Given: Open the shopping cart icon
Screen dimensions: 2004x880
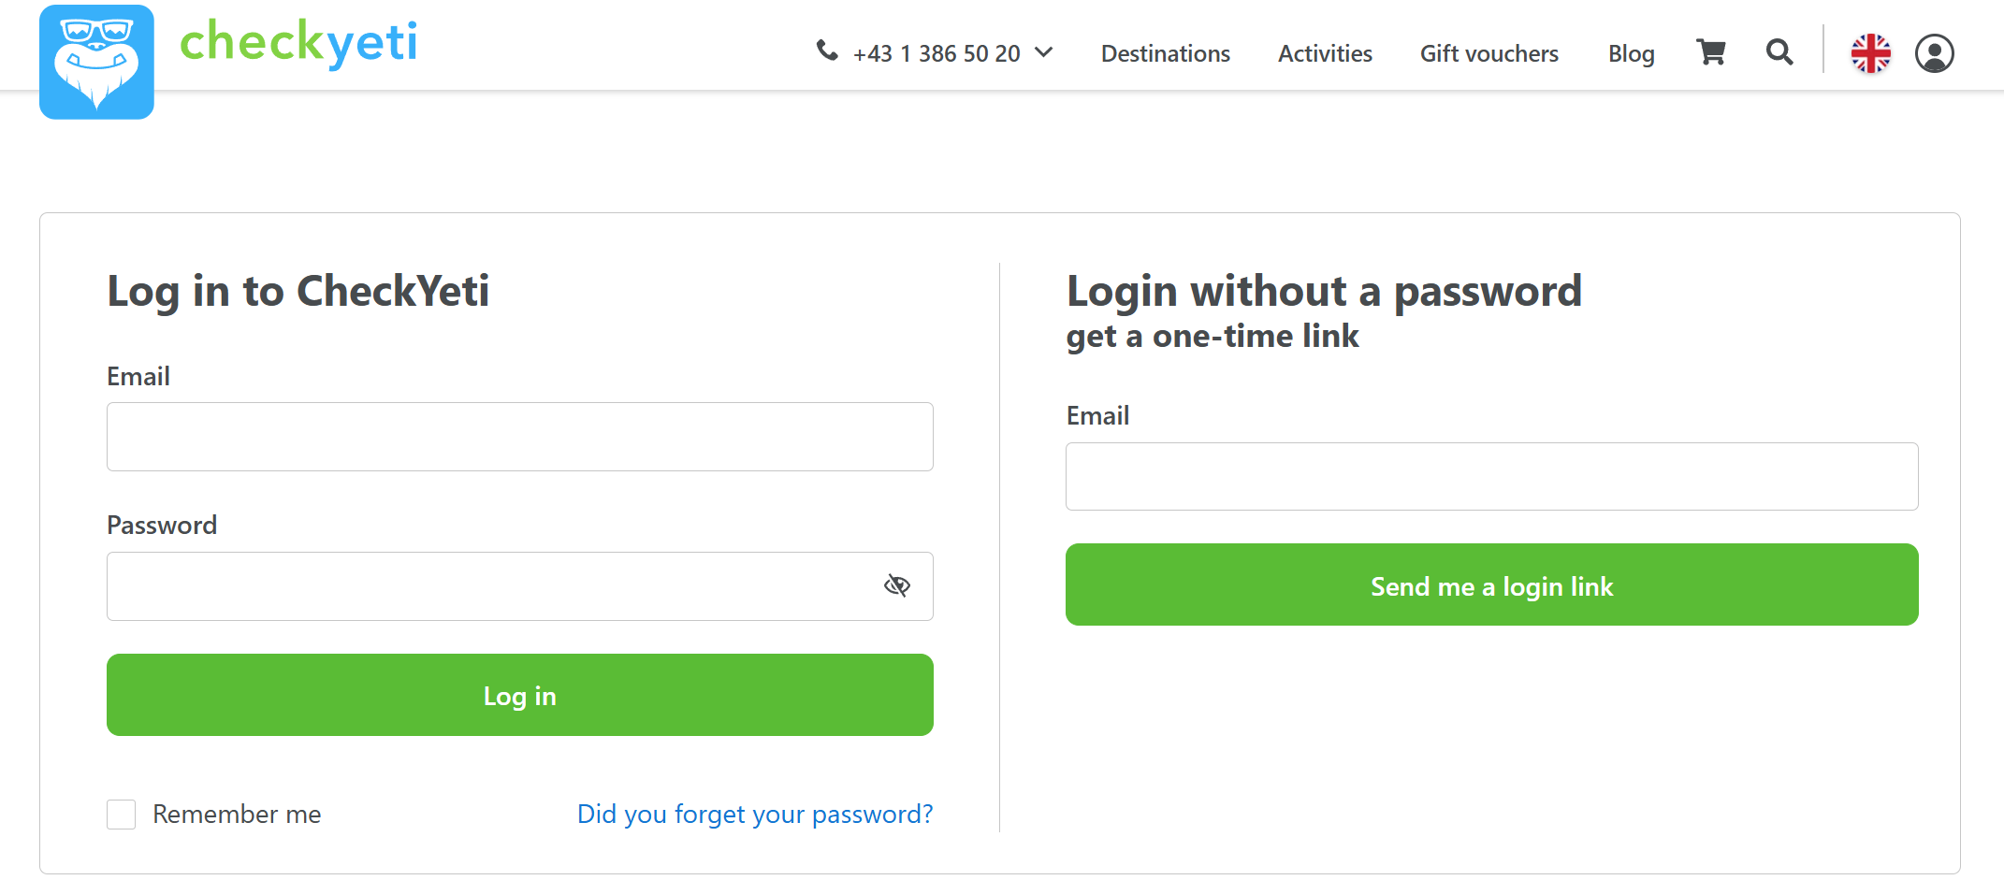Looking at the screenshot, I should click(1711, 52).
